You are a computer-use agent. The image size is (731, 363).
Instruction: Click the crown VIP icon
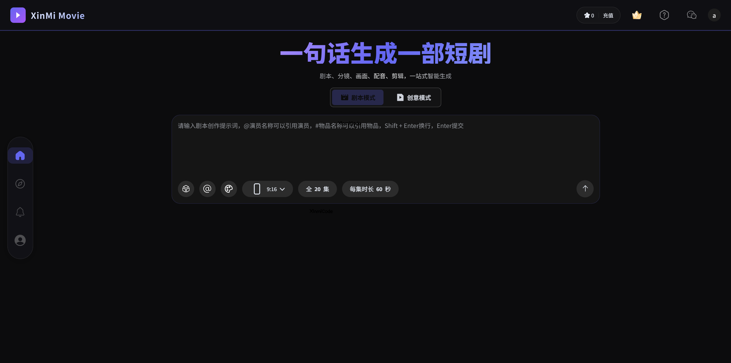coord(637,15)
